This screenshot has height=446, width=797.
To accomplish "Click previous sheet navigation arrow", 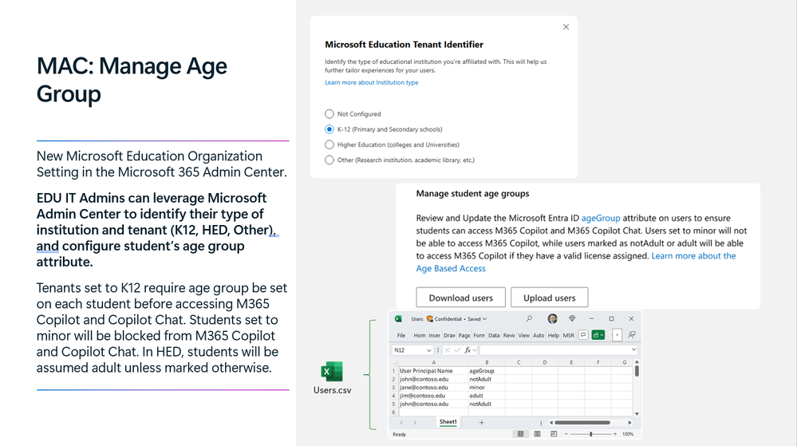I will click(401, 423).
